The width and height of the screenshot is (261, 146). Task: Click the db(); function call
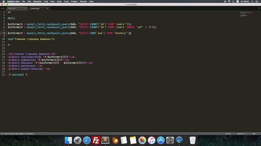point(11,18)
